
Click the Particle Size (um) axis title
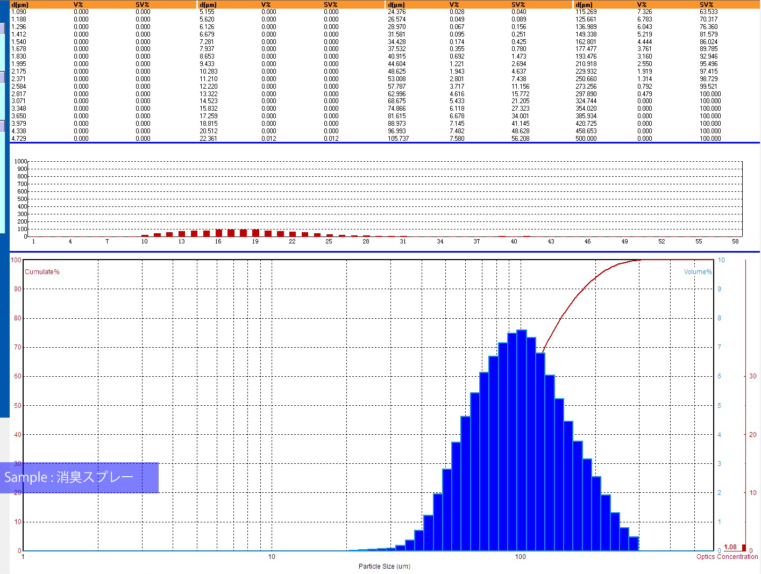coord(385,566)
